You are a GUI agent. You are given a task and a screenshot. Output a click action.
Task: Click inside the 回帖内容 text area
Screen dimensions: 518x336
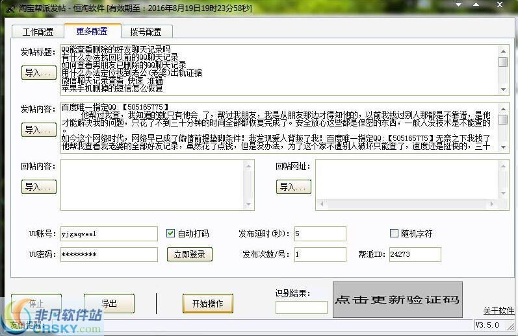(x=152, y=185)
